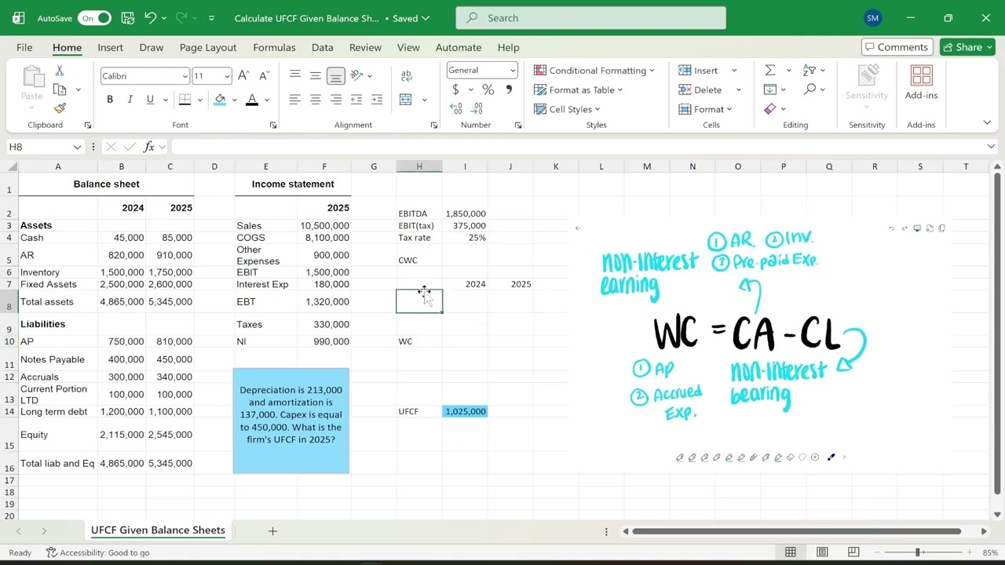Apply Percent Style format
This screenshot has height=565, width=1005.
click(488, 89)
